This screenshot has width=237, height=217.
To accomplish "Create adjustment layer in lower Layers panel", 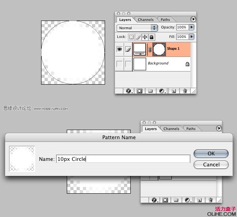I will point(188,200).
